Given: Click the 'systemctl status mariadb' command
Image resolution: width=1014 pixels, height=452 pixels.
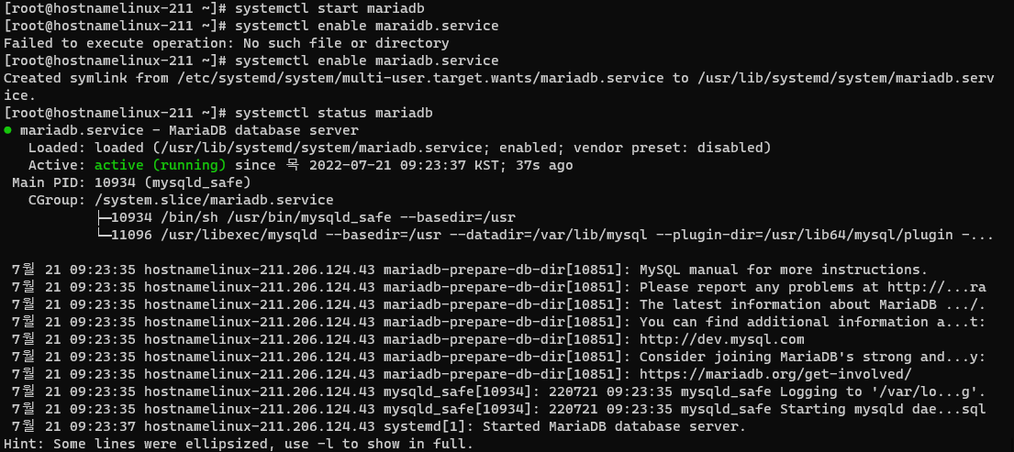Looking at the screenshot, I should click(334, 113).
